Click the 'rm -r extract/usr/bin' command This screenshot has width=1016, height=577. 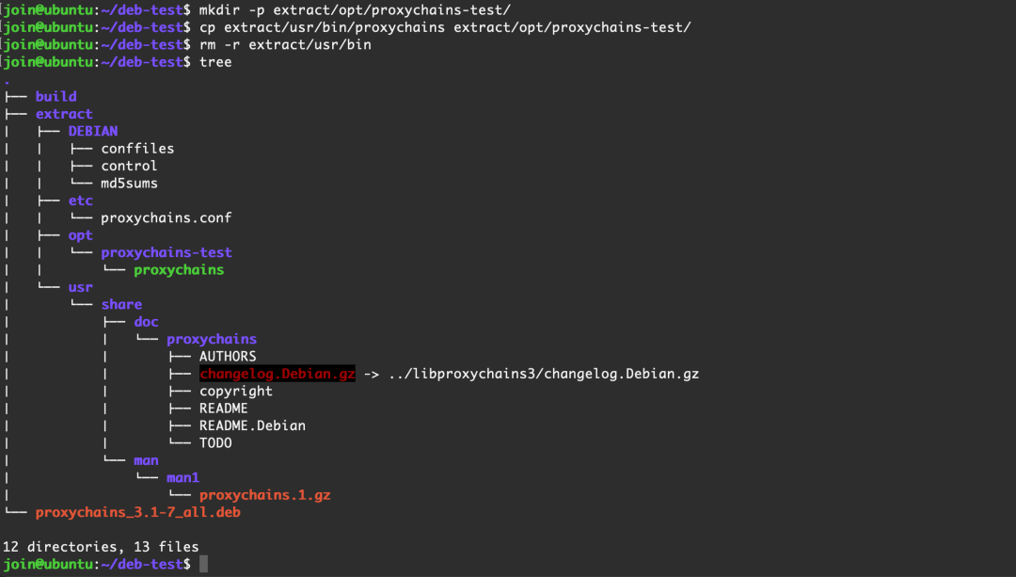click(x=285, y=45)
